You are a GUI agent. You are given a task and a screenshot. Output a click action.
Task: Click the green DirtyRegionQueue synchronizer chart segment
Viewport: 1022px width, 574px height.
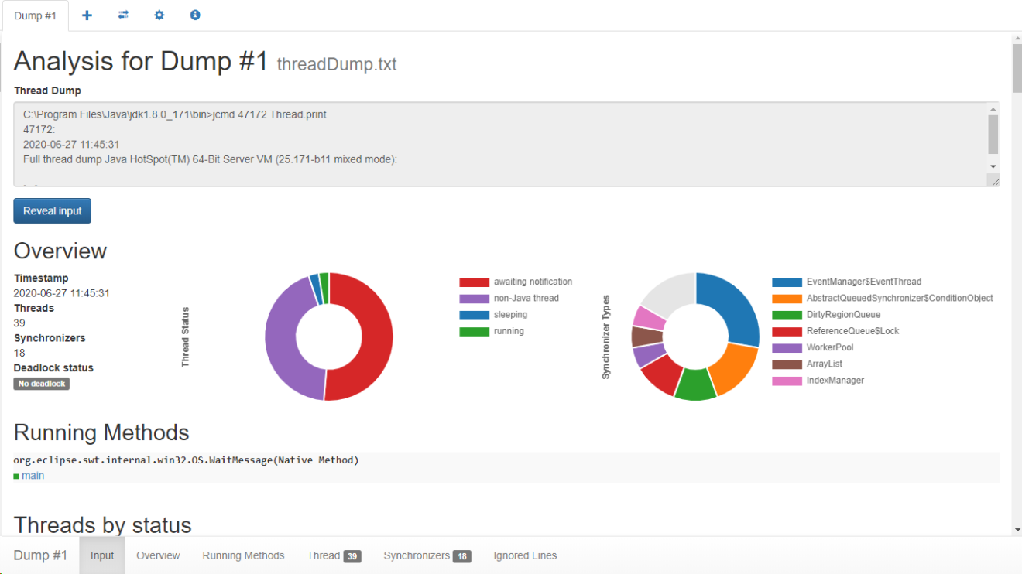click(x=695, y=384)
